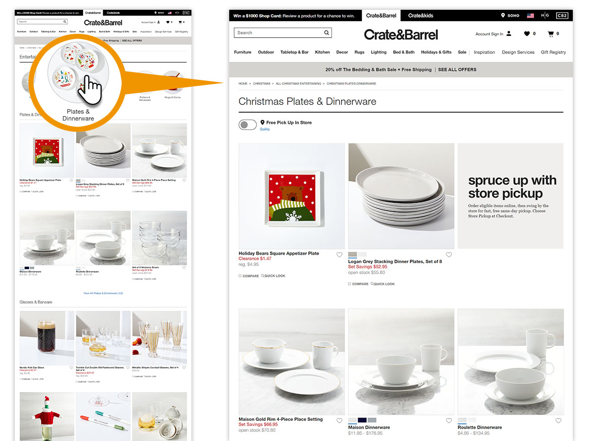
Task: Favorite the Logan Grey Stacking Dinner Plates
Action: click(x=449, y=255)
